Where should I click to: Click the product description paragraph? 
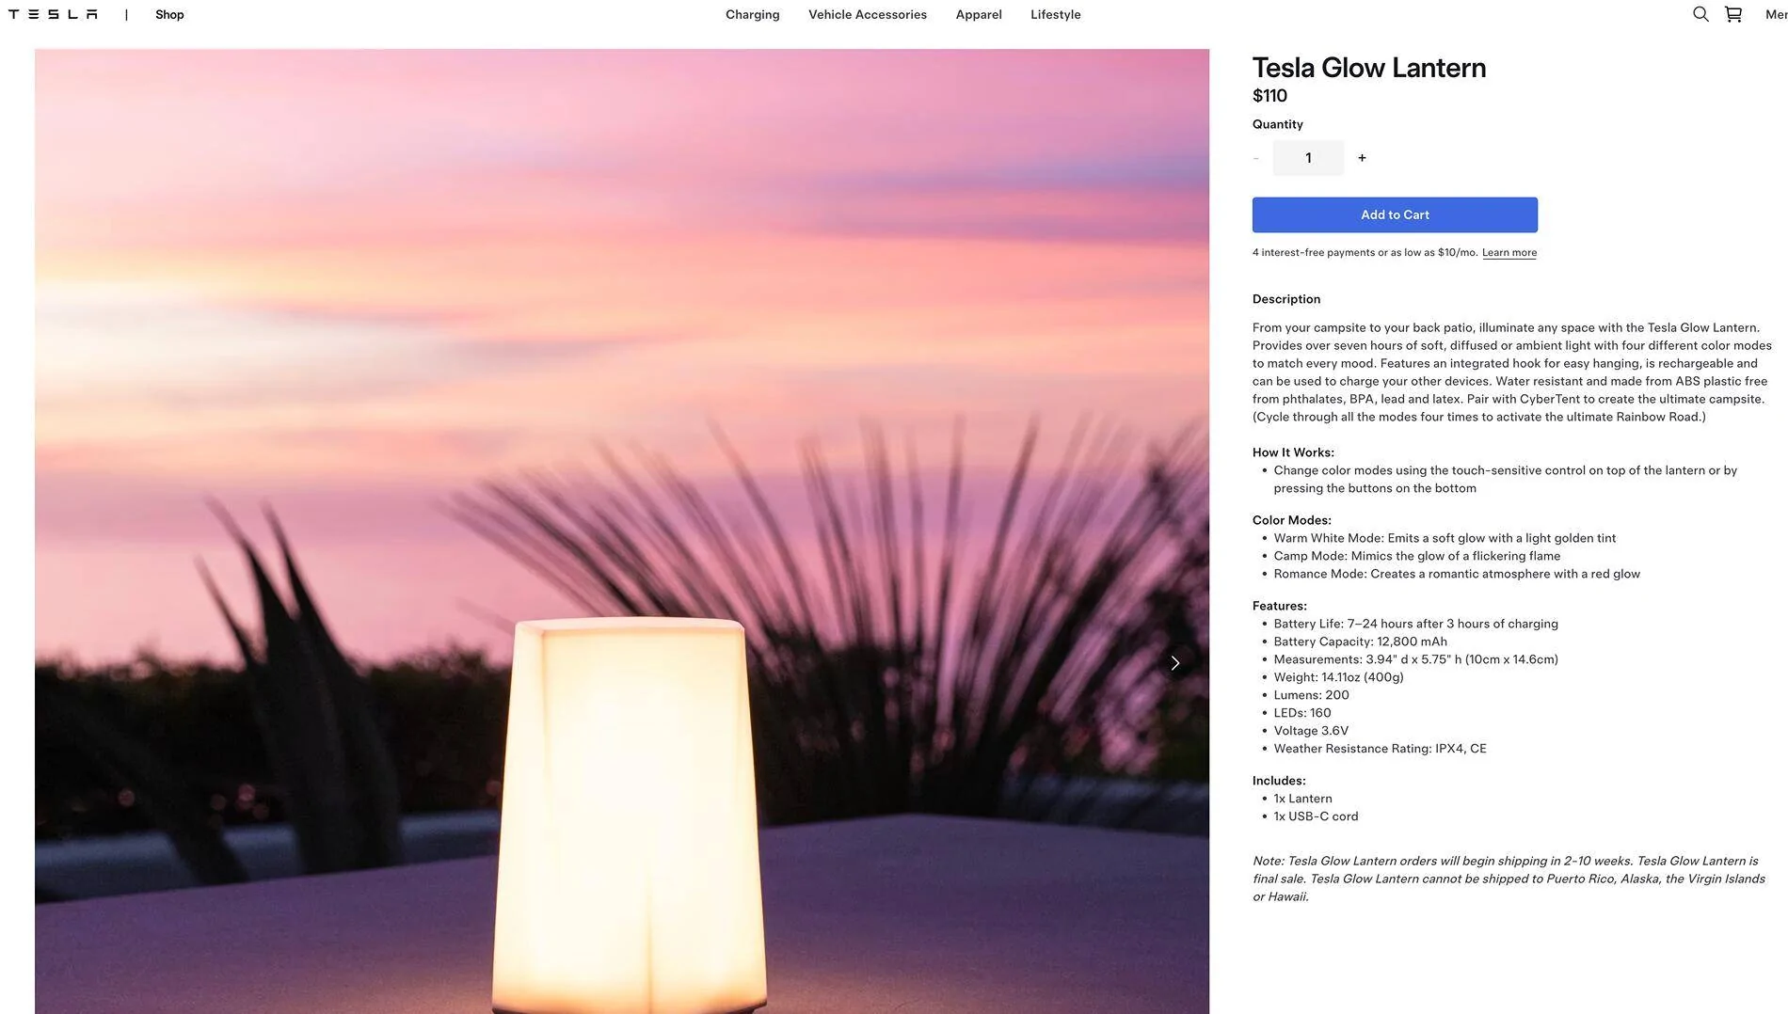pyautogui.click(x=1512, y=372)
